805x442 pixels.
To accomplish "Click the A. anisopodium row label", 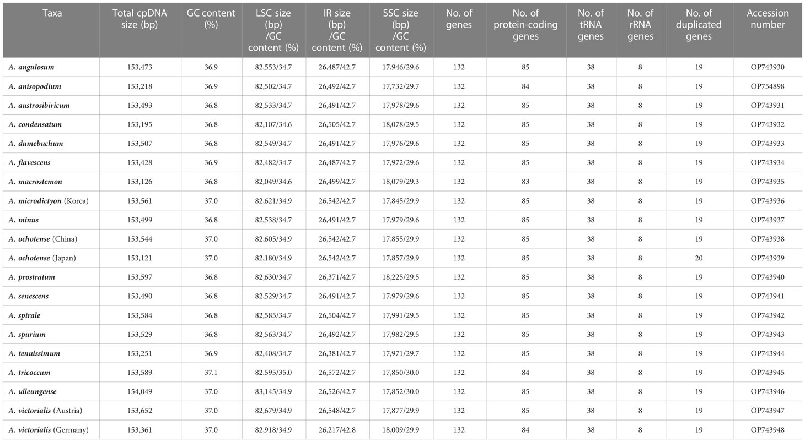I will point(35,86).
